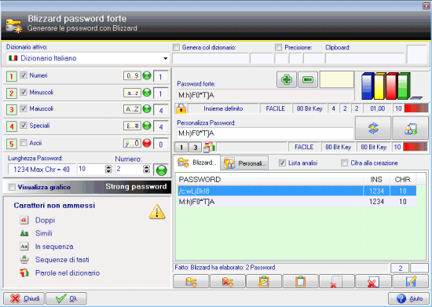Toggle the Maiuscoli checkbox
The image size is (432, 307).
click(24, 108)
